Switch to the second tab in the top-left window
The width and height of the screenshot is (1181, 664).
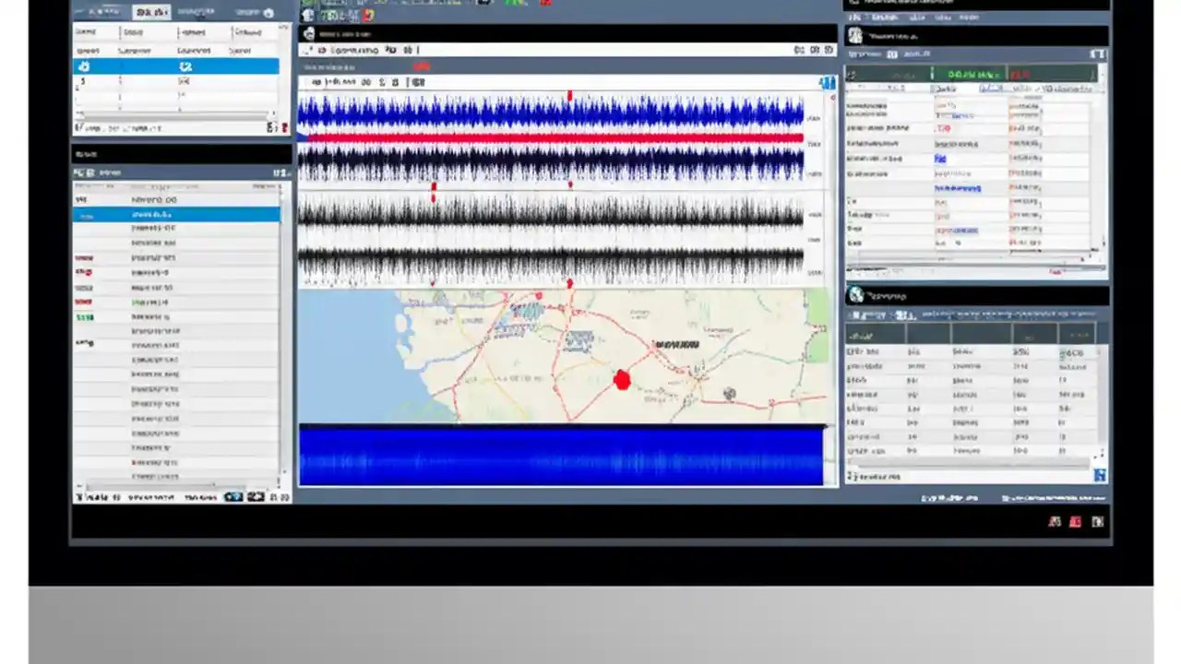coord(153,12)
